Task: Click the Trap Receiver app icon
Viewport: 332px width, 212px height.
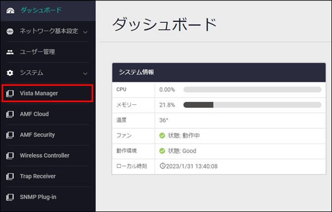Action: [10, 176]
